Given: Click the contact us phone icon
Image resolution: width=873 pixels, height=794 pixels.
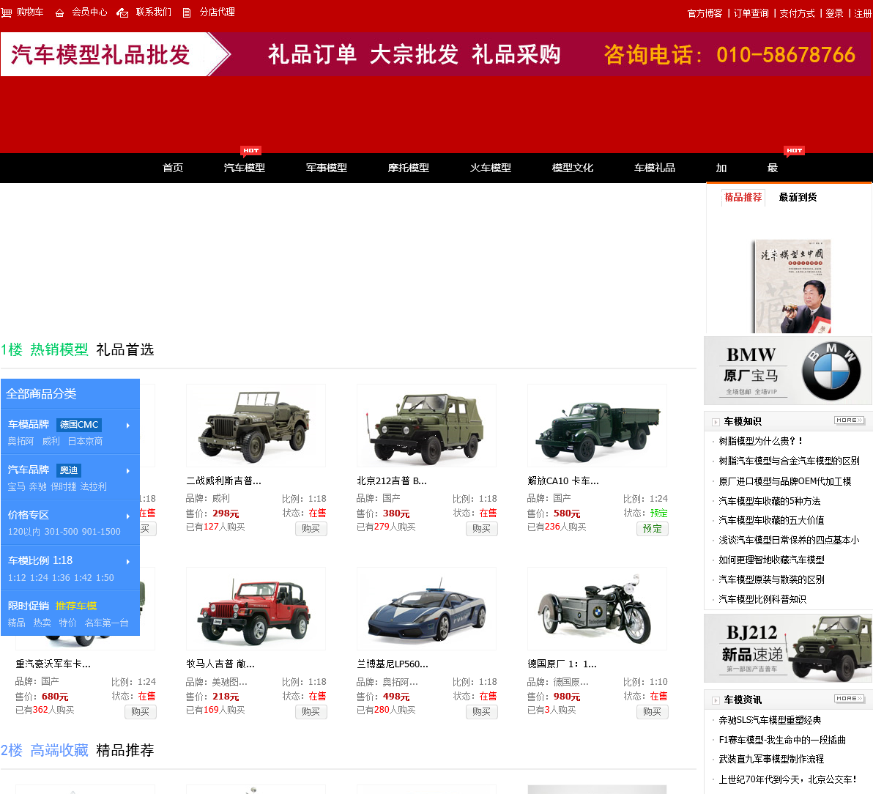Looking at the screenshot, I should tap(122, 12).
